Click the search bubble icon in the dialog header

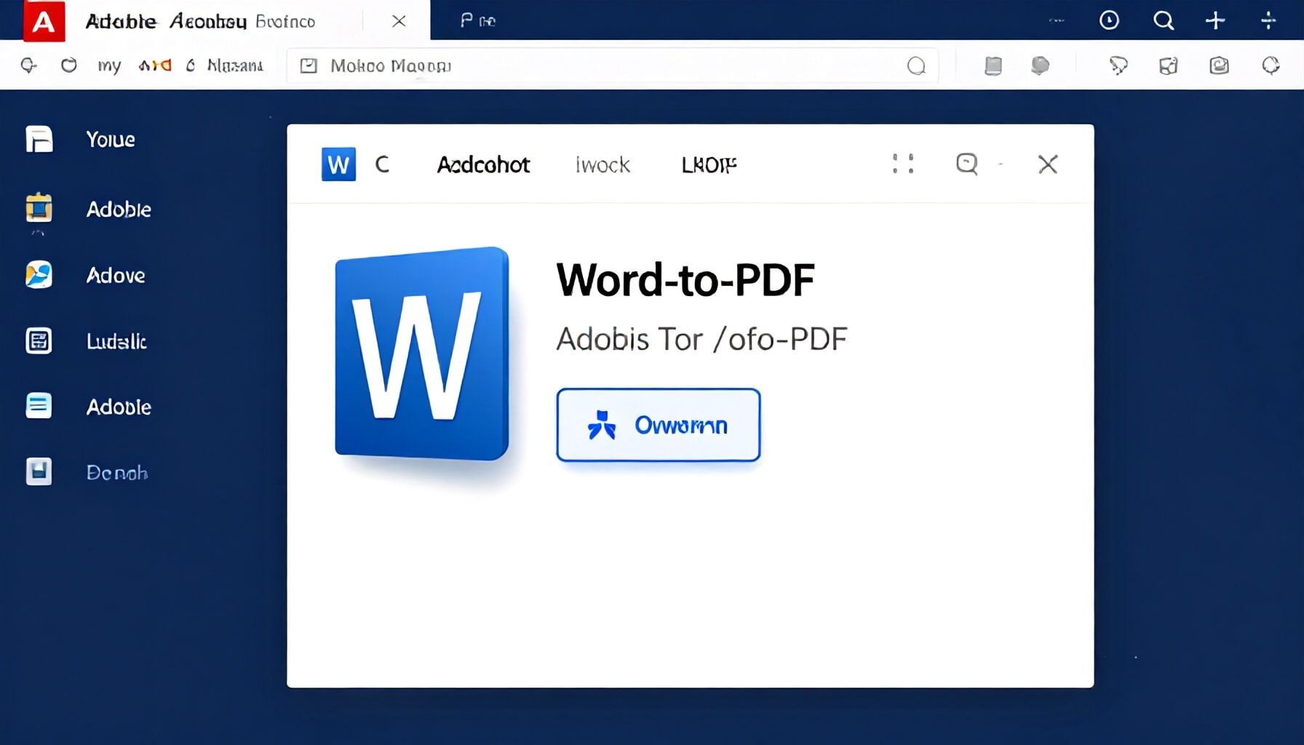[967, 164]
